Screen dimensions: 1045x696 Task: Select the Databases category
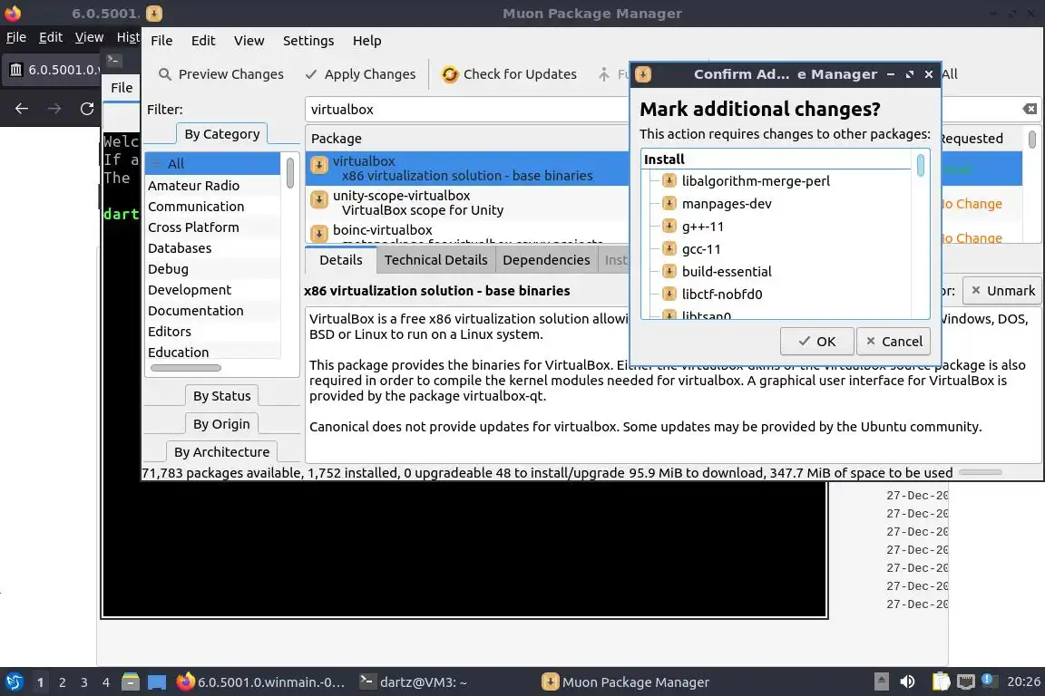click(x=212, y=247)
